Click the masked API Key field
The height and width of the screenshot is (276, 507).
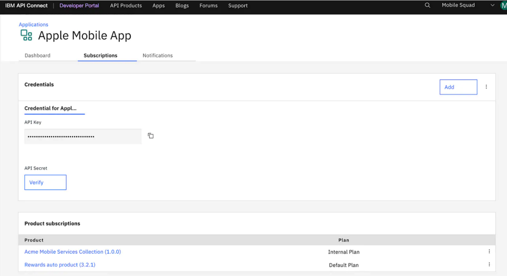click(83, 136)
